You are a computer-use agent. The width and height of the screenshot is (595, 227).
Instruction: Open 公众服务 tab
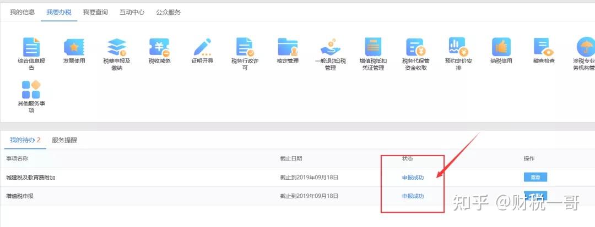(168, 12)
